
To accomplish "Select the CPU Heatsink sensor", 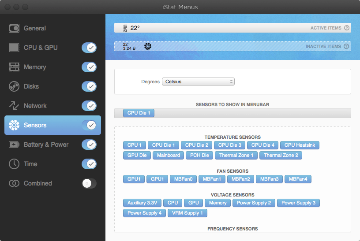I will 300,145.
